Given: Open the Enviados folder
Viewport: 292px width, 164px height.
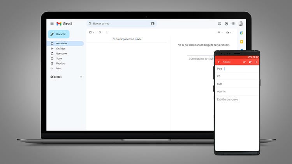Looking at the screenshot, I should click(61, 49).
